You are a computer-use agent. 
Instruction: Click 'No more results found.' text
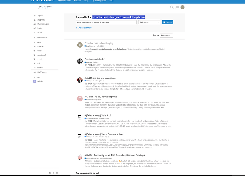87,173
